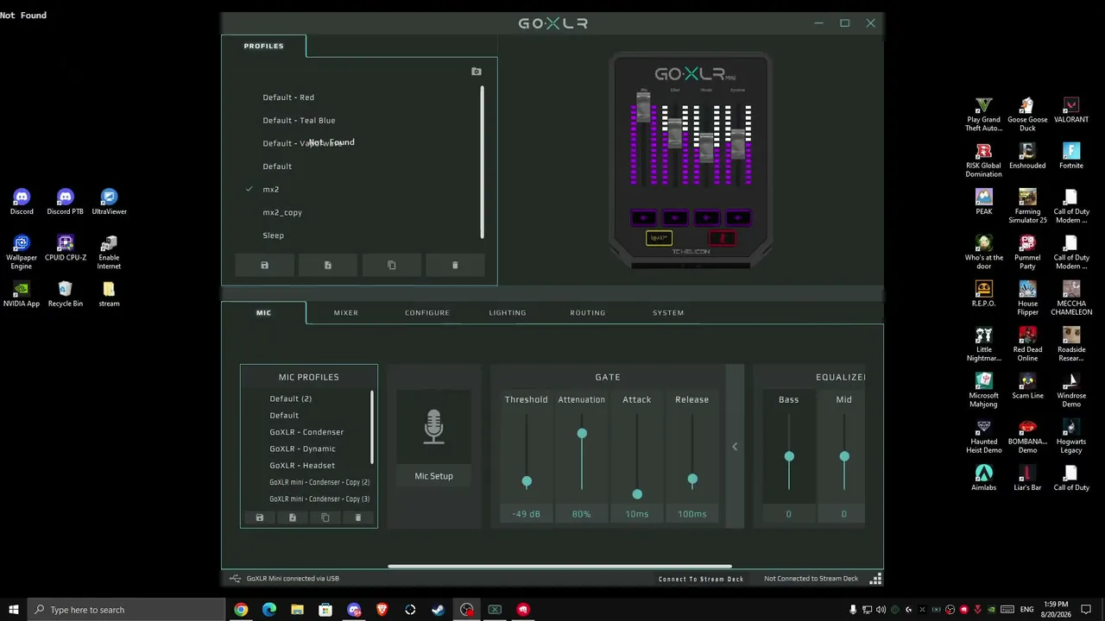Image resolution: width=1105 pixels, height=621 pixels.
Task: Click the Gate Release slider handle
Action: coord(692,480)
